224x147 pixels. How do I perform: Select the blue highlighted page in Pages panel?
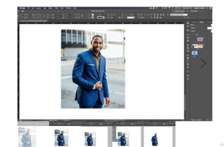pyautogui.click(x=195, y=53)
